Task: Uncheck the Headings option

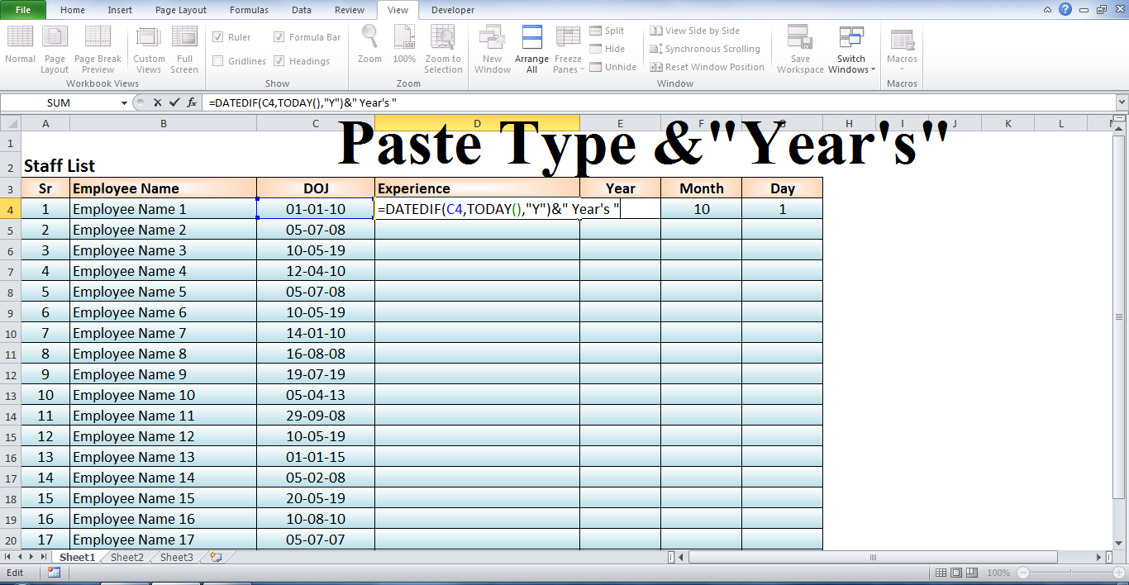Action: pyautogui.click(x=279, y=60)
